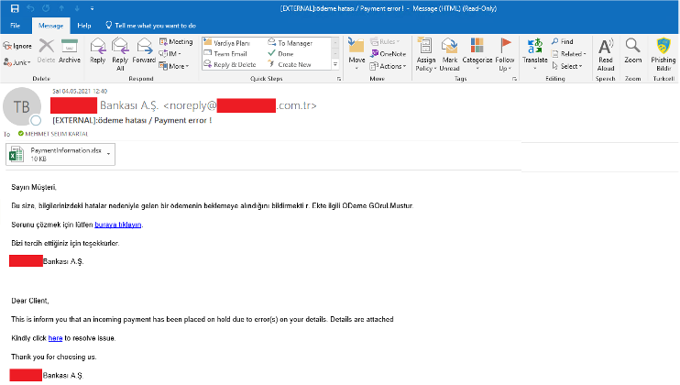Click the 'Dear Client,' greeting text

(x=30, y=301)
